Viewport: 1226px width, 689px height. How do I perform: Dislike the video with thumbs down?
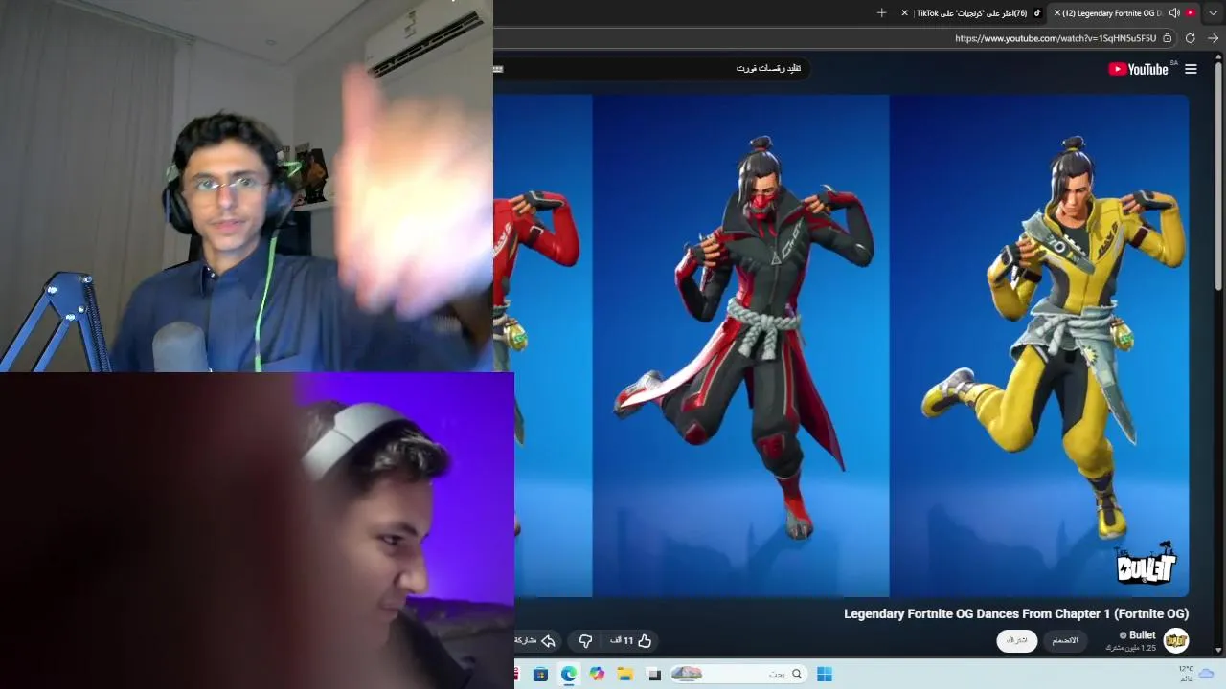[x=585, y=641]
